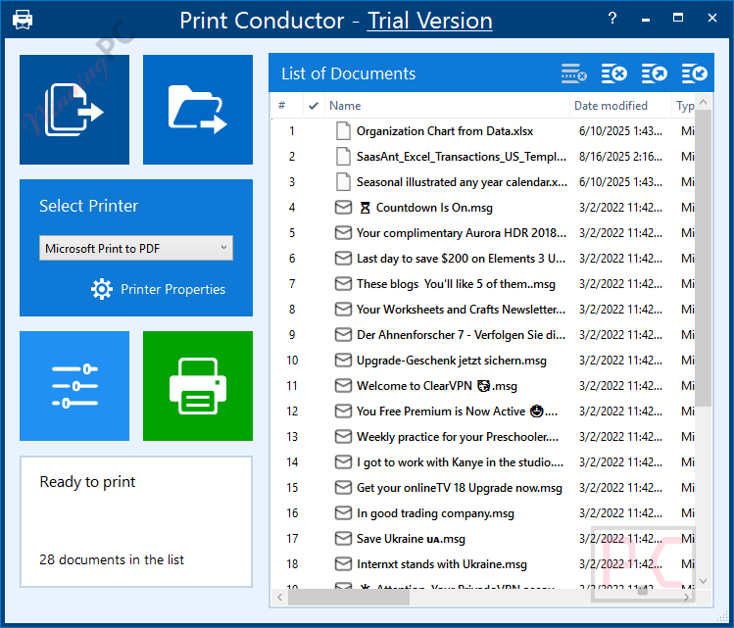This screenshot has height=628, width=734.
Task: Click the vertical scrollbar thumb
Action: (x=703, y=259)
